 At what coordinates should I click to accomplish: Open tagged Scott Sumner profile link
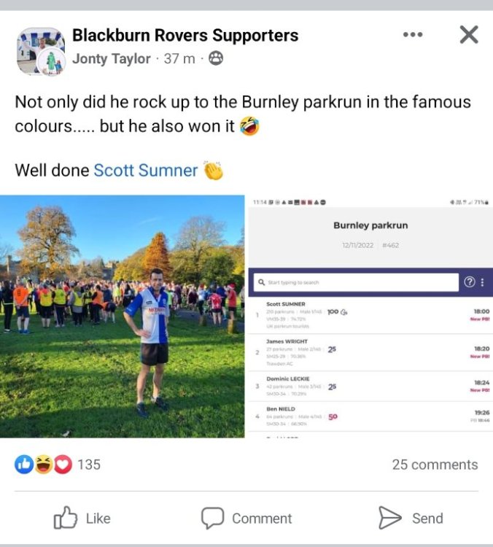[x=145, y=170]
